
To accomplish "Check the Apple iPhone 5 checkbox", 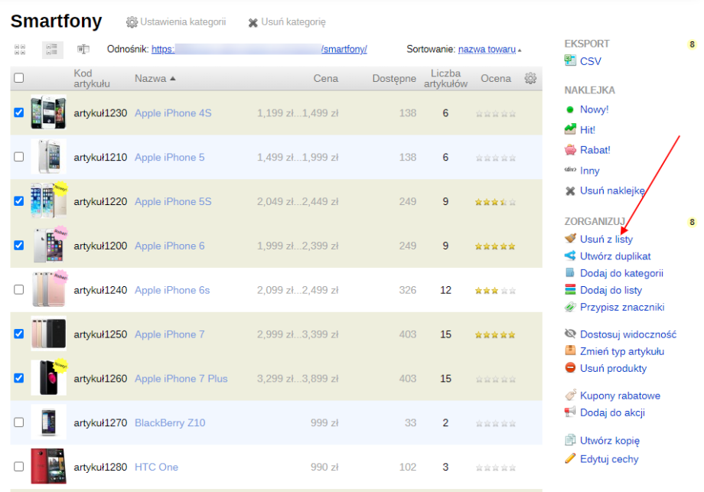I will pyautogui.click(x=19, y=157).
